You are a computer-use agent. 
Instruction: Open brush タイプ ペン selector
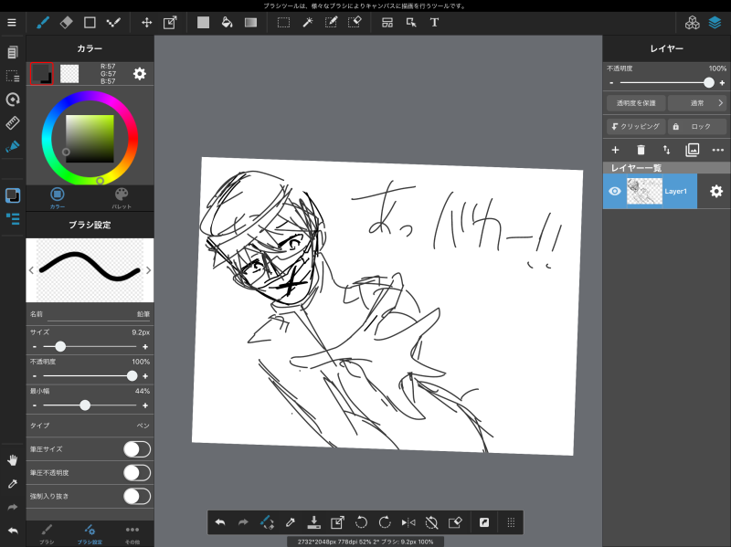90,426
